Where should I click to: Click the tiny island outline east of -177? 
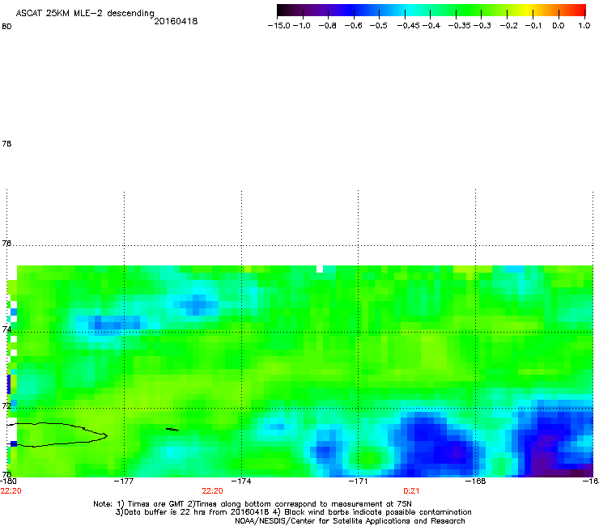pos(172,430)
